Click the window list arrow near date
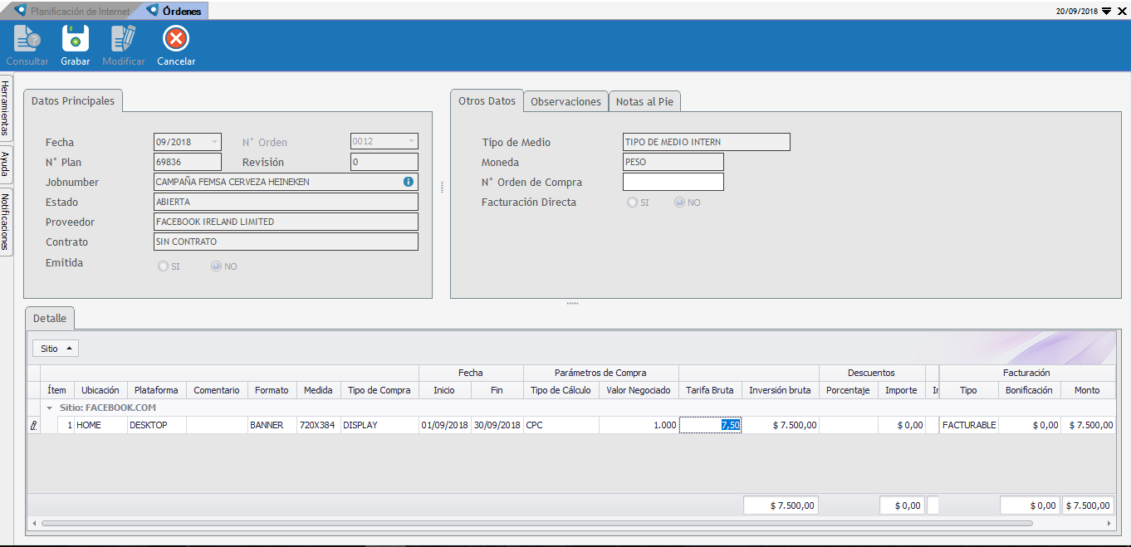 point(1106,12)
